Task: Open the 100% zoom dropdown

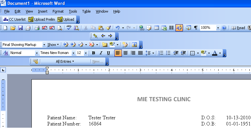Action: tap(218, 28)
